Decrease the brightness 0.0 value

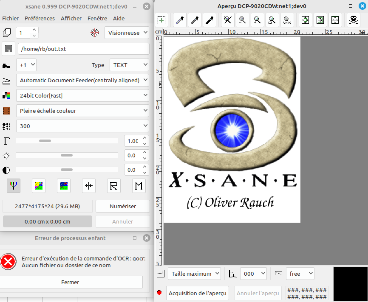pos(145,158)
